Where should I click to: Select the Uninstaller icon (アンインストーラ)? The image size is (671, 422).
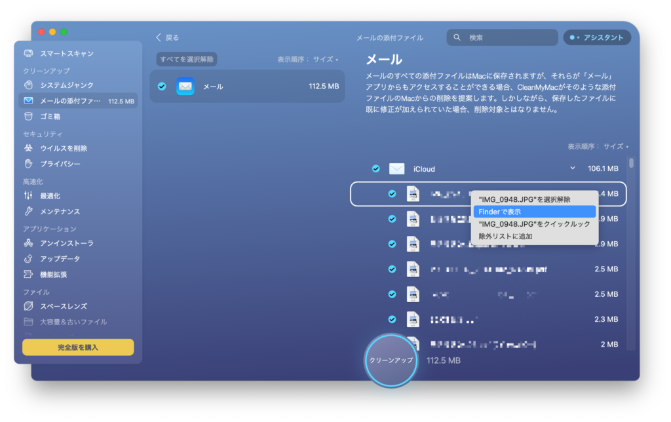(x=28, y=243)
